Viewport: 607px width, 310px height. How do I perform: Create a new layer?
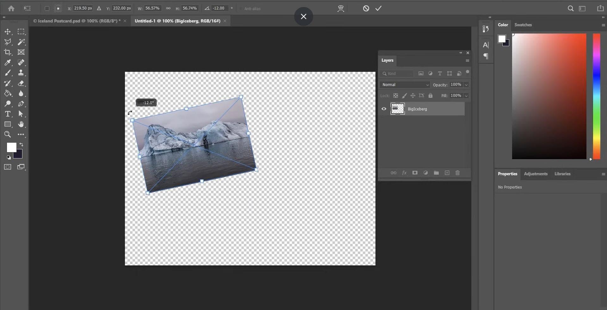tap(447, 173)
